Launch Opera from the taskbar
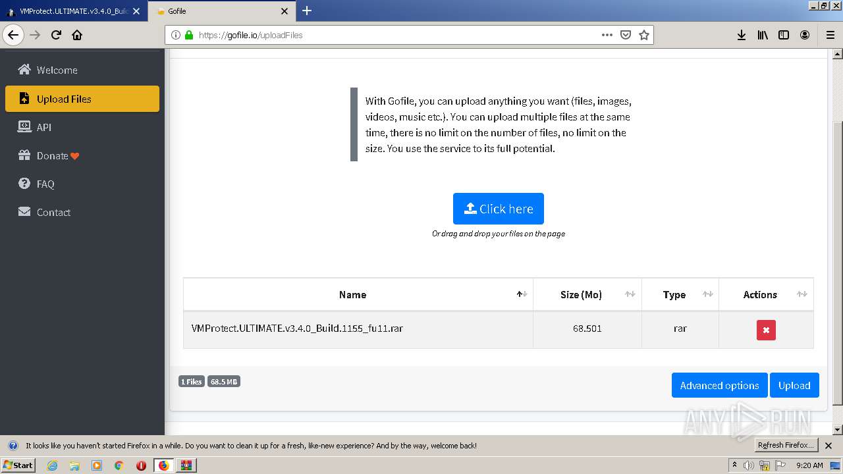The image size is (843, 474). [141, 465]
